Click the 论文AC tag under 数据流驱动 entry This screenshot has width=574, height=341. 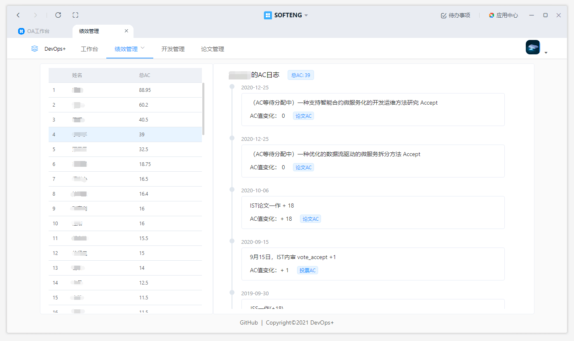[303, 168]
